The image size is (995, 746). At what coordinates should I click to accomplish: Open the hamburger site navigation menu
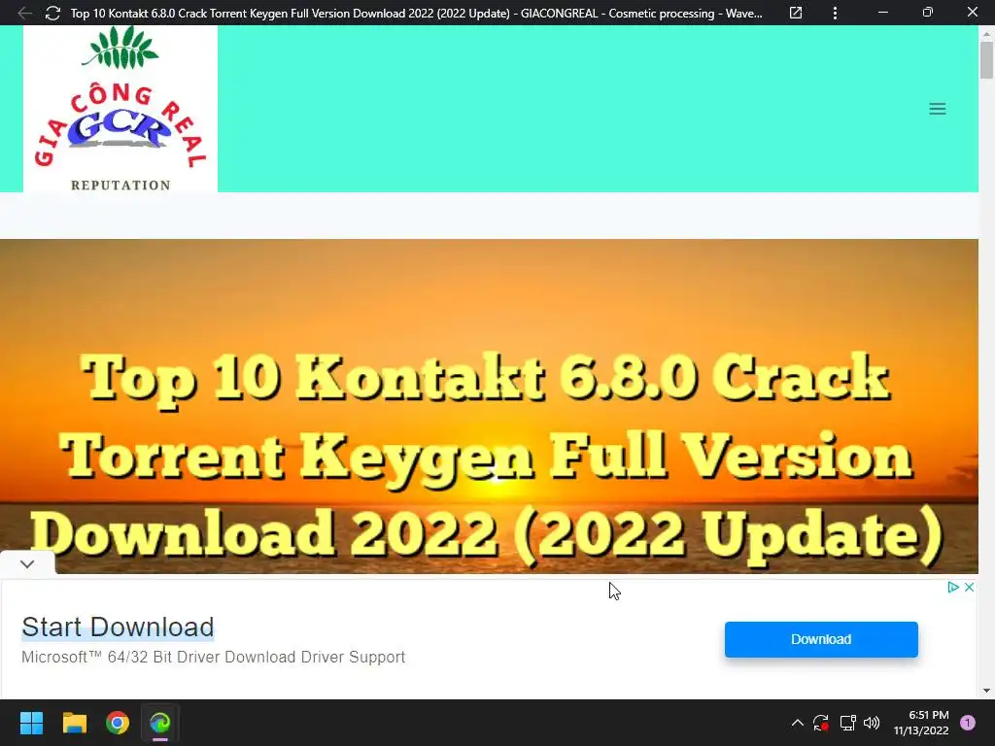[x=938, y=109]
